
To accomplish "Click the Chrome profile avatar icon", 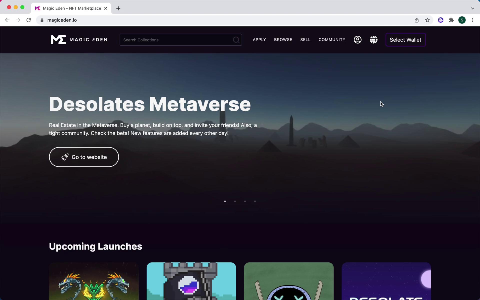I will coord(462,20).
